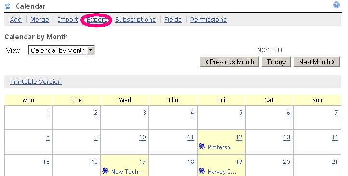Jump to Today in the calendar
Viewport: 348px width, 176px height.
click(276, 62)
